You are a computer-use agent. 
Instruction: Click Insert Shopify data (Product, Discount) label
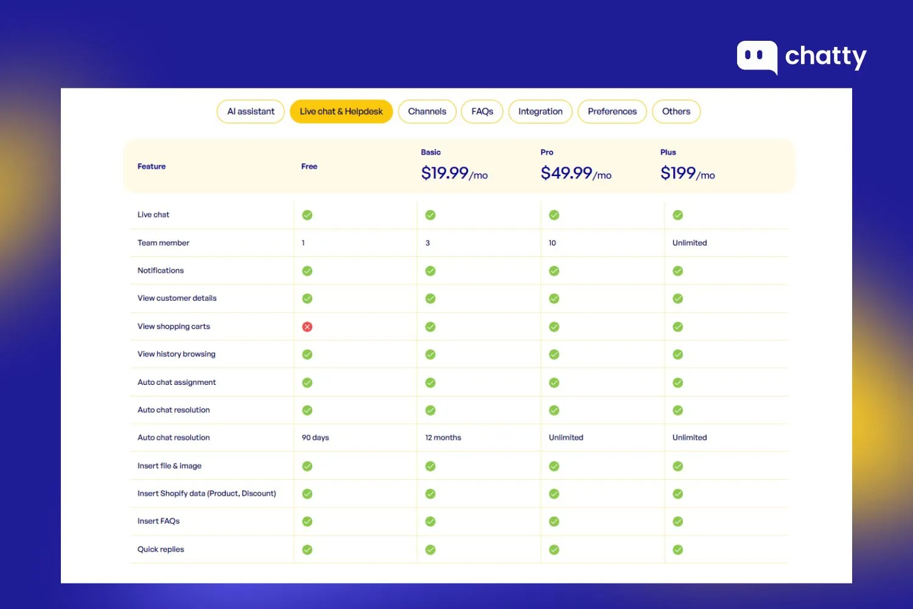(x=207, y=493)
